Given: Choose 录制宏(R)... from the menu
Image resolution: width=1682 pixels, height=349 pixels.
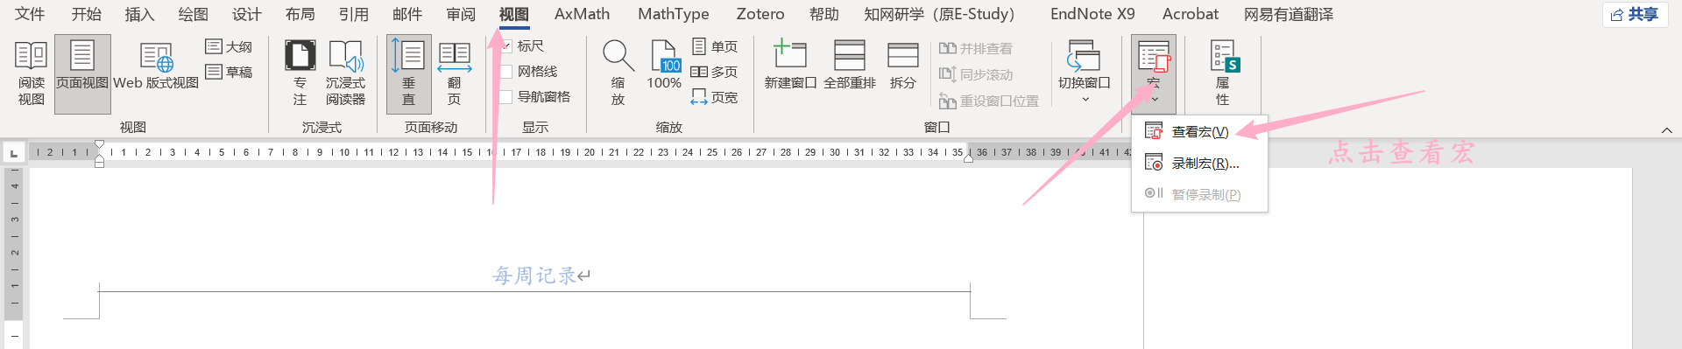Looking at the screenshot, I should (1199, 164).
